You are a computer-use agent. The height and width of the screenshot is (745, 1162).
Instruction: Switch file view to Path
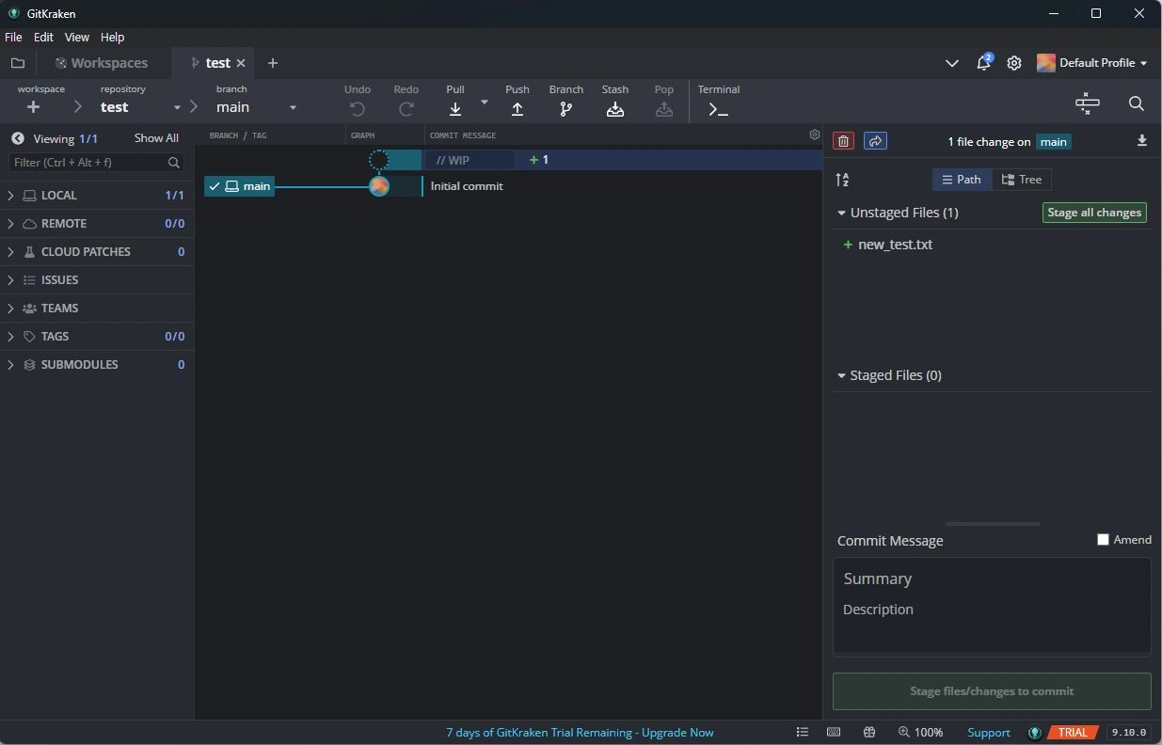coord(962,180)
